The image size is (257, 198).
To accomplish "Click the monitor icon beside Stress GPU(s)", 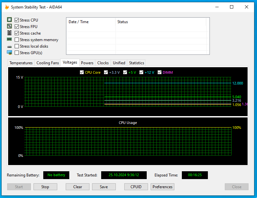I will click(x=9, y=53).
